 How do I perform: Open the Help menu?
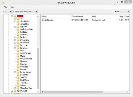click(12, 7)
